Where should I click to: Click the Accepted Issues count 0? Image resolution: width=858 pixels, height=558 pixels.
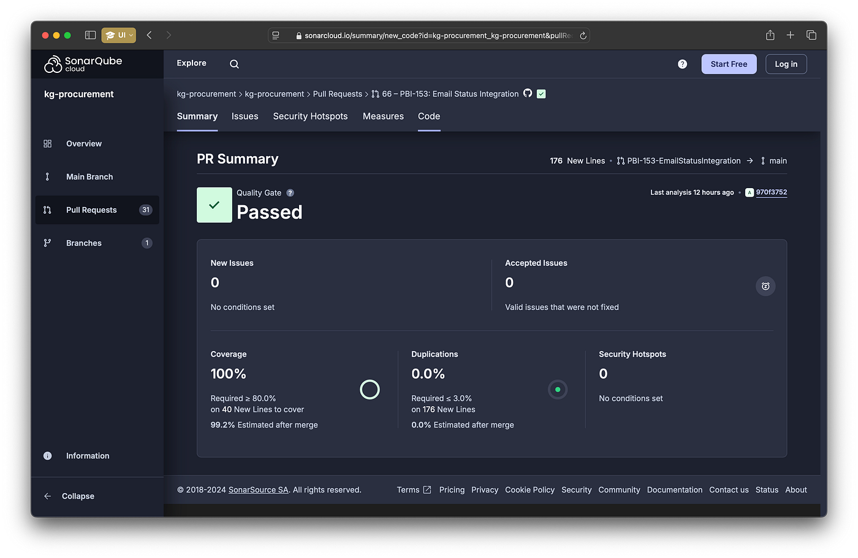pos(509,283)
